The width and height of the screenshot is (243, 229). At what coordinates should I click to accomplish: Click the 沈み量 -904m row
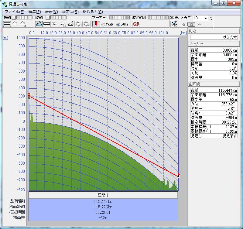tap(214, 118)
